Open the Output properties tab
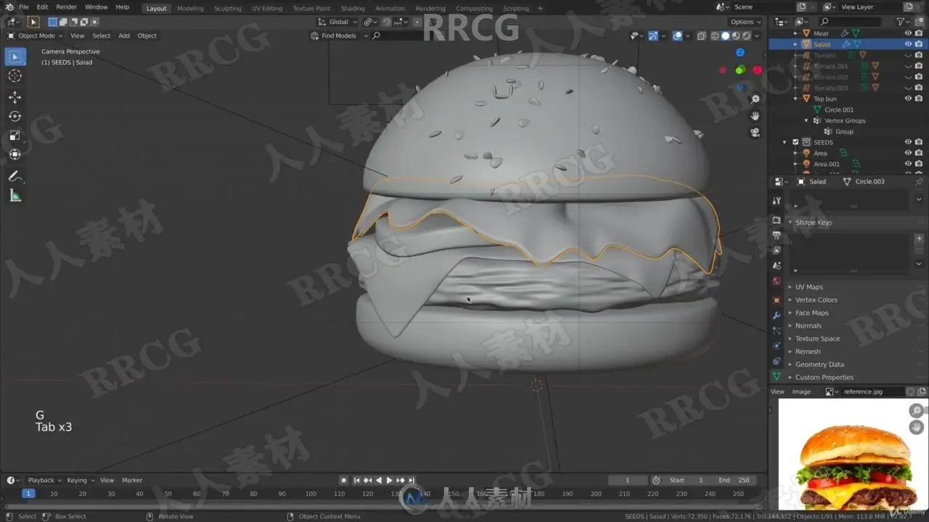Viewport: 929px width, 522px height. (x=777, y=235)
